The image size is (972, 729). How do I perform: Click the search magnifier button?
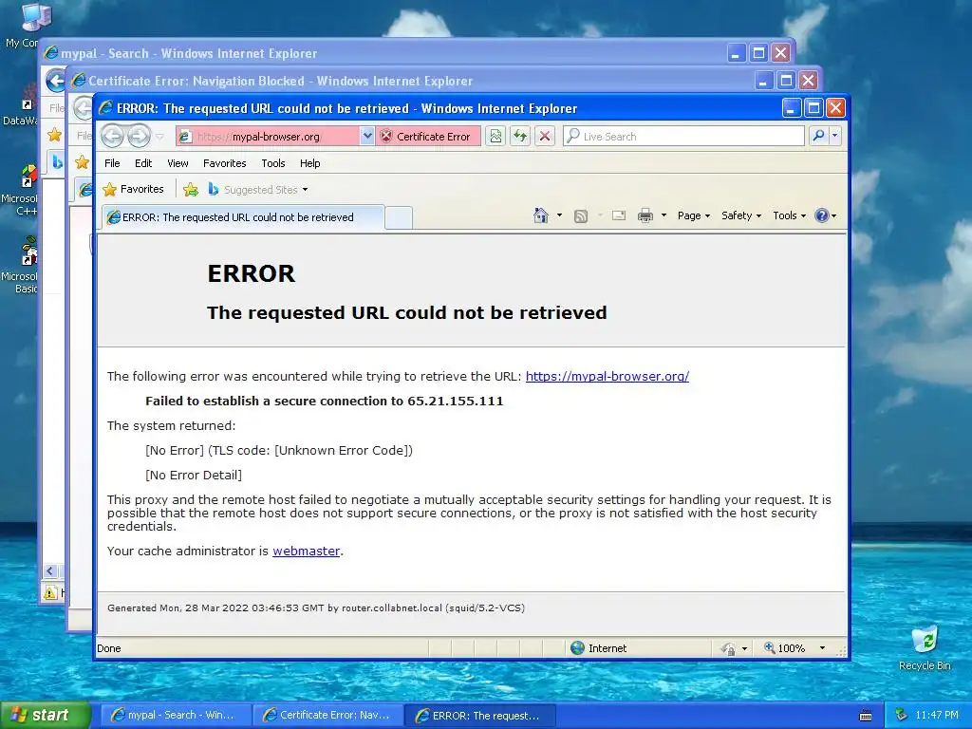(818, 136)
